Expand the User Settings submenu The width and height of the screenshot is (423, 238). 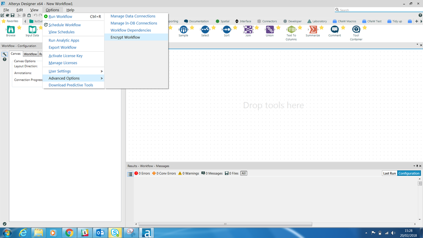[x=73, y=71]
